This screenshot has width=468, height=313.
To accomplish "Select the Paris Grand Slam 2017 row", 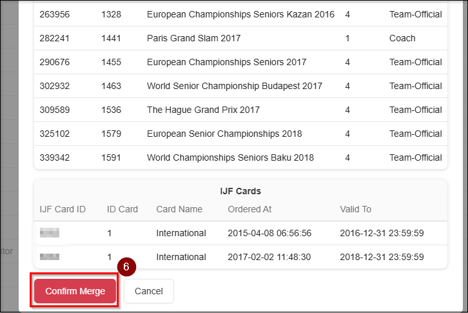I will [x=193, y=38].
